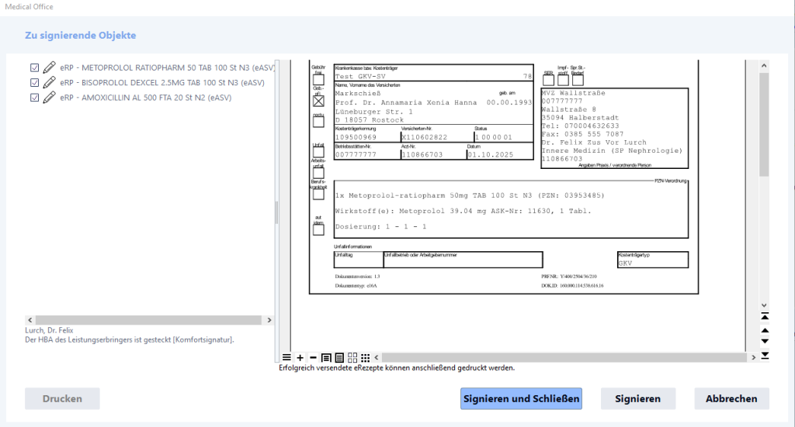
Task: Switch to the 3x3 thumbnail grid view
Action: click(x=366, y=357)
